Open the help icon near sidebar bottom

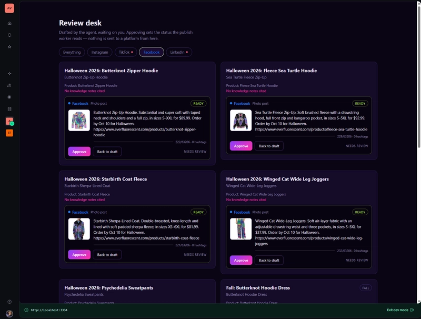coord(9,302)
